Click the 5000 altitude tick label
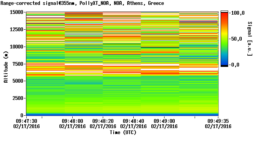The height and width of the screenshot is (142, 253). coord(18,81)
